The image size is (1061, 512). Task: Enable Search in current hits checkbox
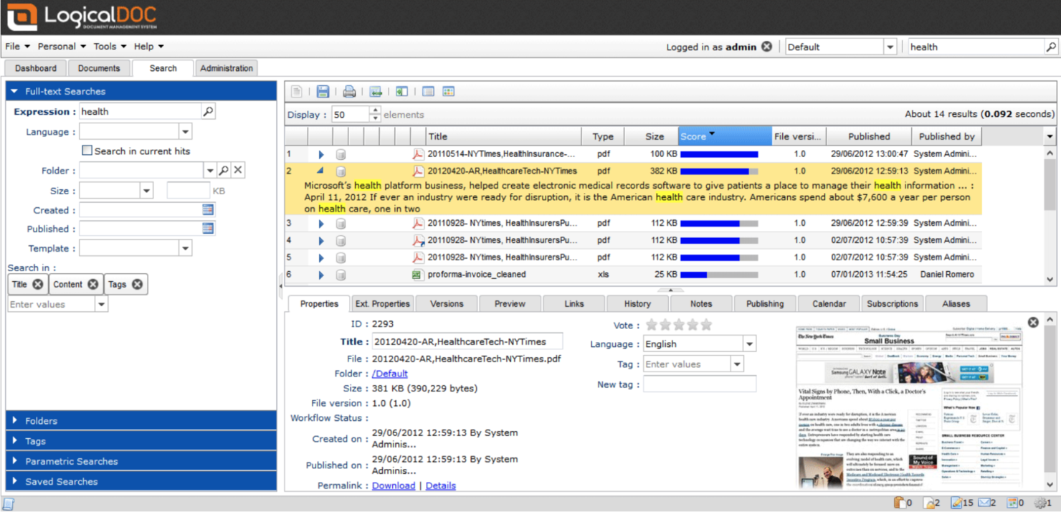[87, 151]
